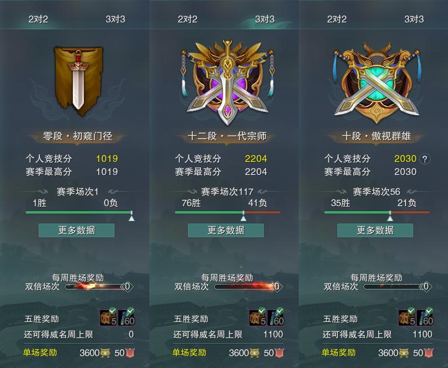Switch to 2对2 tab in left panel

click(38, 19)
